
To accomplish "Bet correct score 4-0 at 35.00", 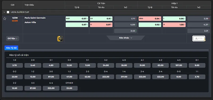I will [x=124, y=65].
